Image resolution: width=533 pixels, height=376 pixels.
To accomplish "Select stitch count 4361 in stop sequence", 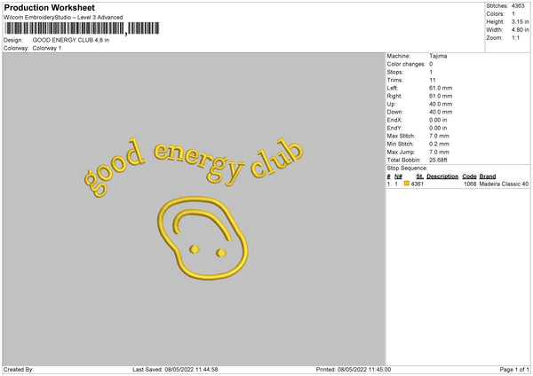I will [x=418, y=184].
